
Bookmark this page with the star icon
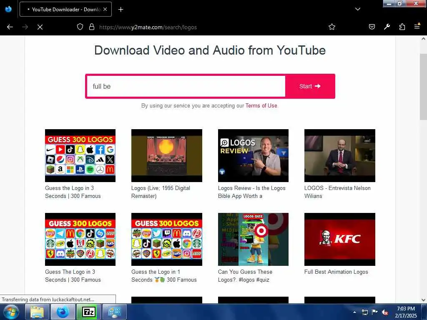pos(332,27)
